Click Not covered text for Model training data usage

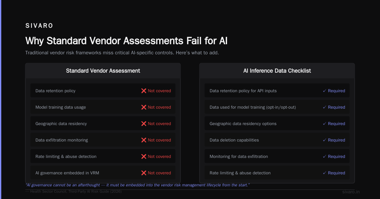pyautogui.click(x=159, y=107)
